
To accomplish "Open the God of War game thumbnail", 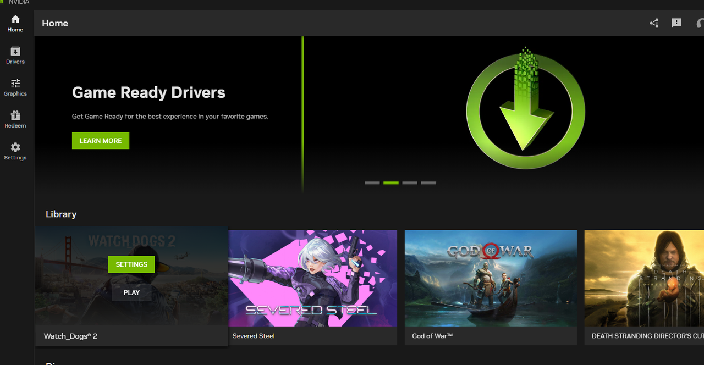I will (491, 278).
